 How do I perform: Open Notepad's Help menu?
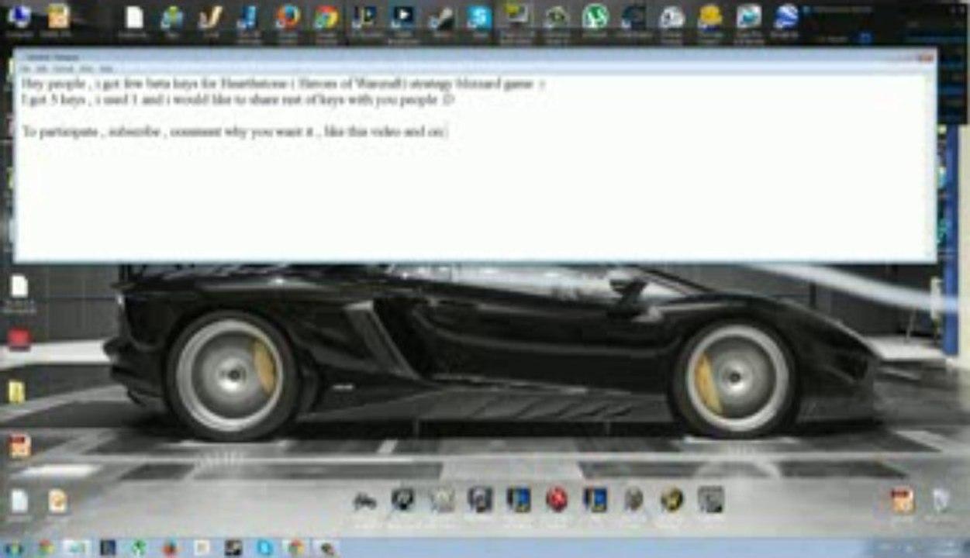(106, 68)
